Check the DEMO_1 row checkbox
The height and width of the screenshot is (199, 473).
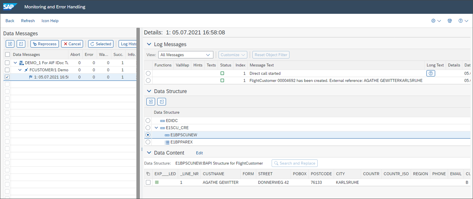pos(7,63)
